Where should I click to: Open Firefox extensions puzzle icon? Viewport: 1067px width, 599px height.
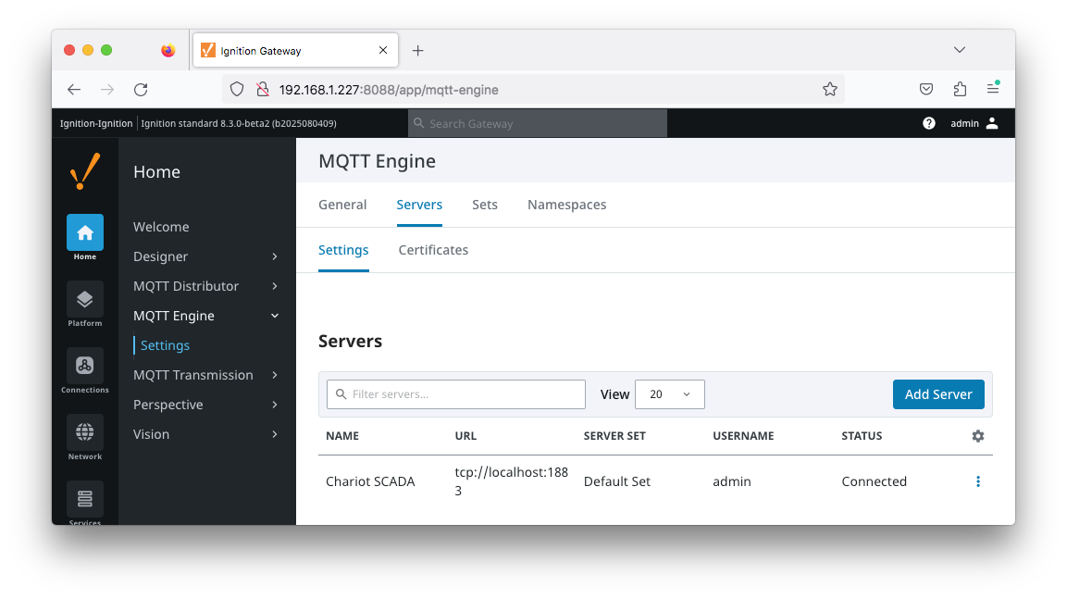(960, 90)
